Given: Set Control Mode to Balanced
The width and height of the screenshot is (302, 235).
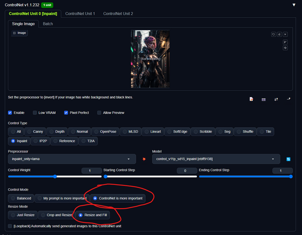Looking at the screenshot, I should 21,198.
